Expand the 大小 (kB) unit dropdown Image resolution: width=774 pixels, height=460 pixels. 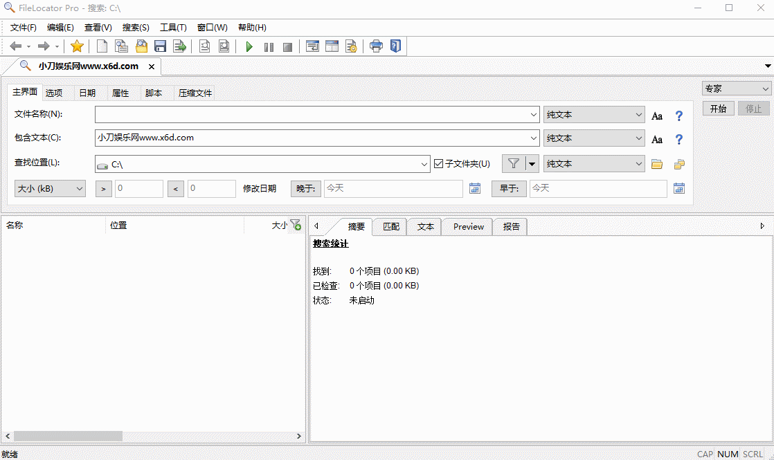[79, 187]
